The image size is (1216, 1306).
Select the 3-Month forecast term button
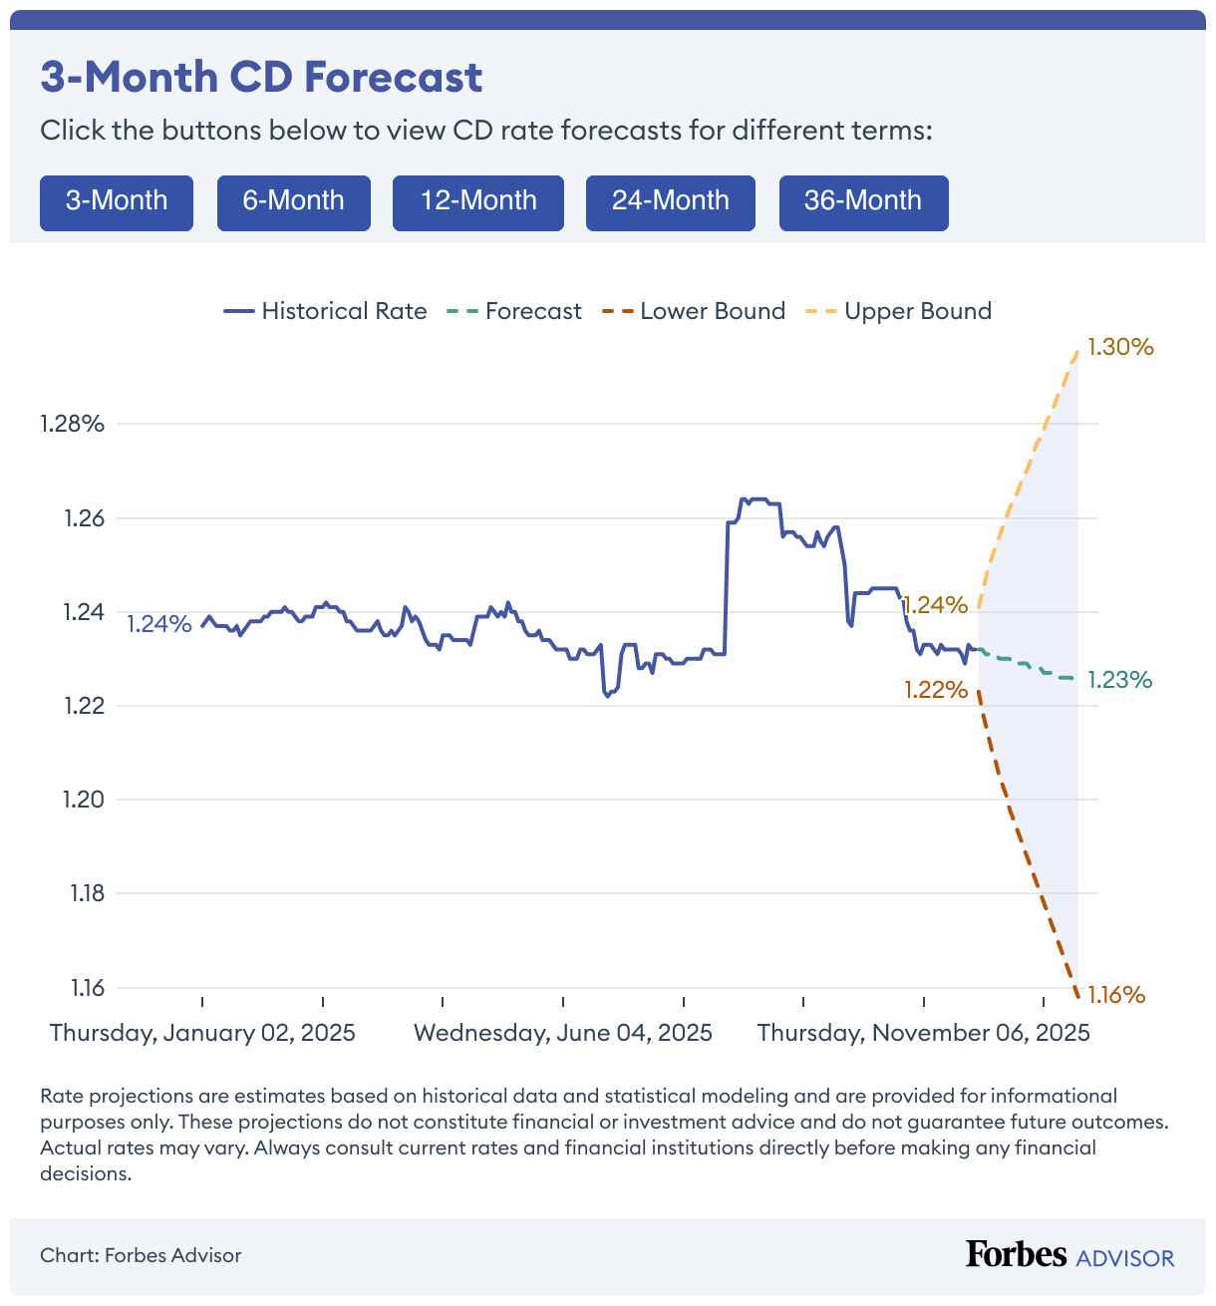[x=116, y=201]
